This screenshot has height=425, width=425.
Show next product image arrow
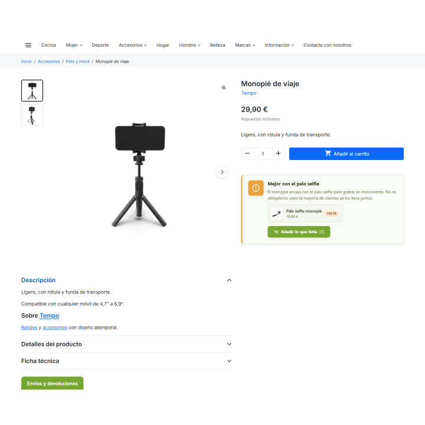(x=223, y=172)
